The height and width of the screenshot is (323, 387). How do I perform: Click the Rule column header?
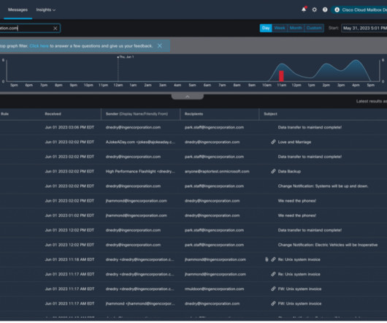(x=4, y=114)
